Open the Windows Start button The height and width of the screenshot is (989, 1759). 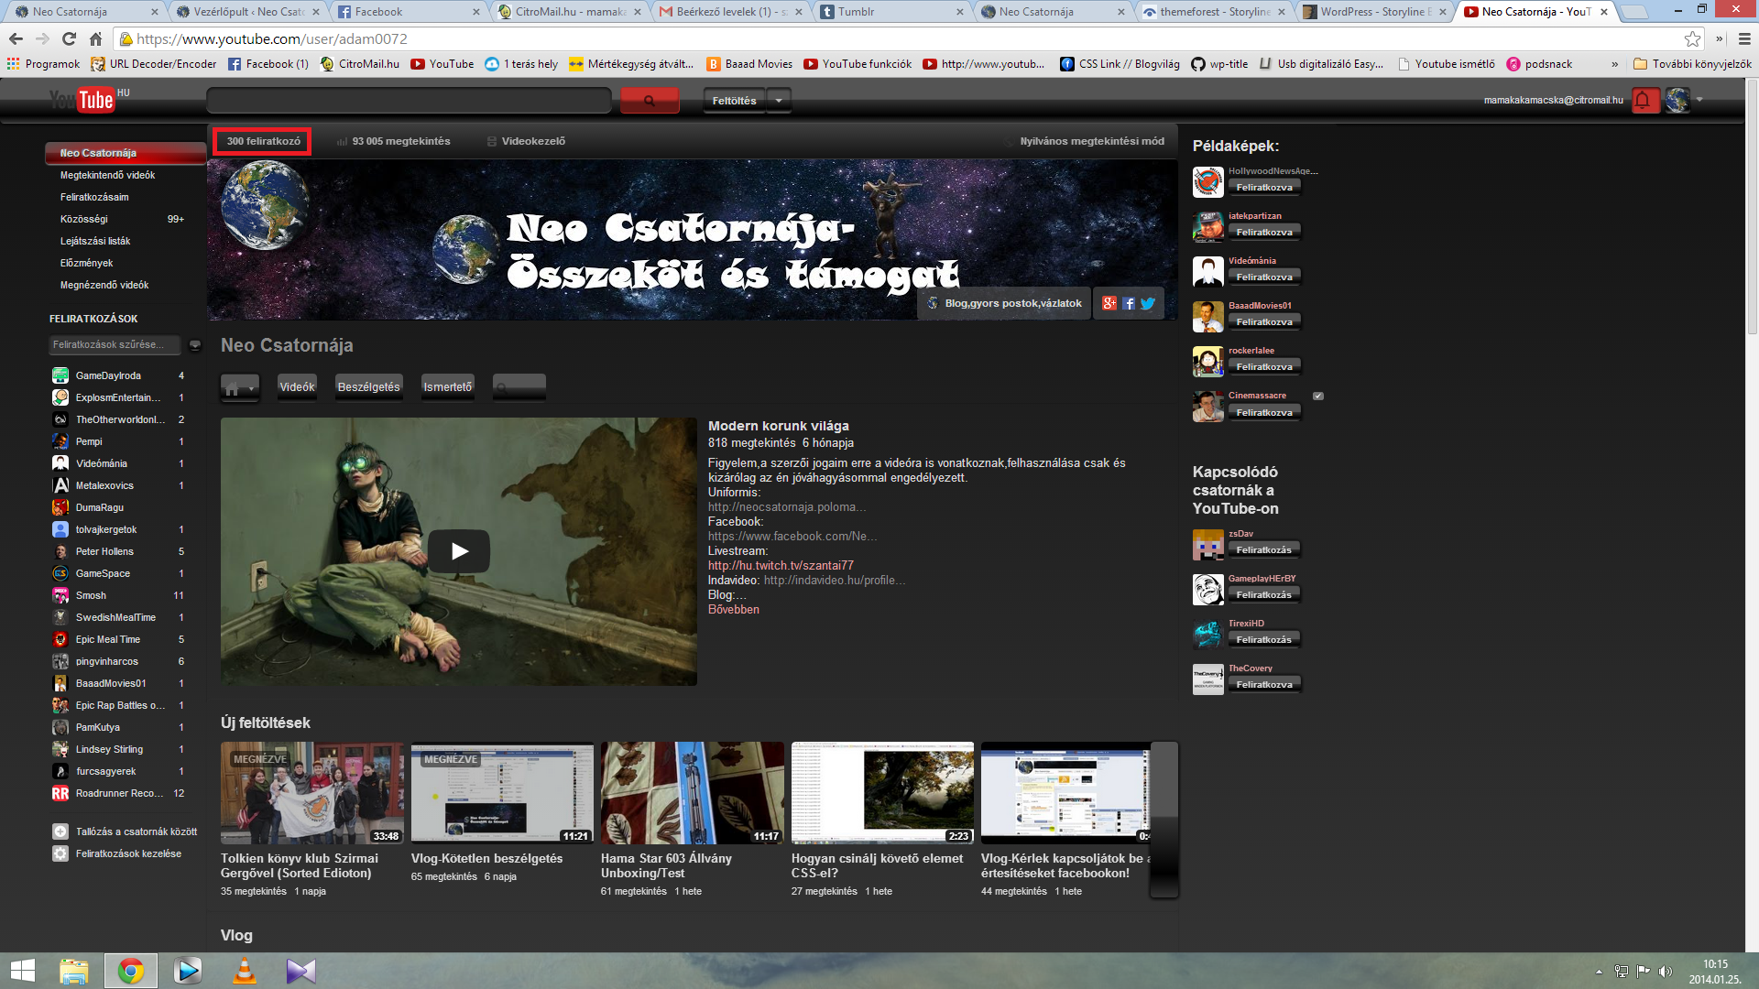click(22, 971)
